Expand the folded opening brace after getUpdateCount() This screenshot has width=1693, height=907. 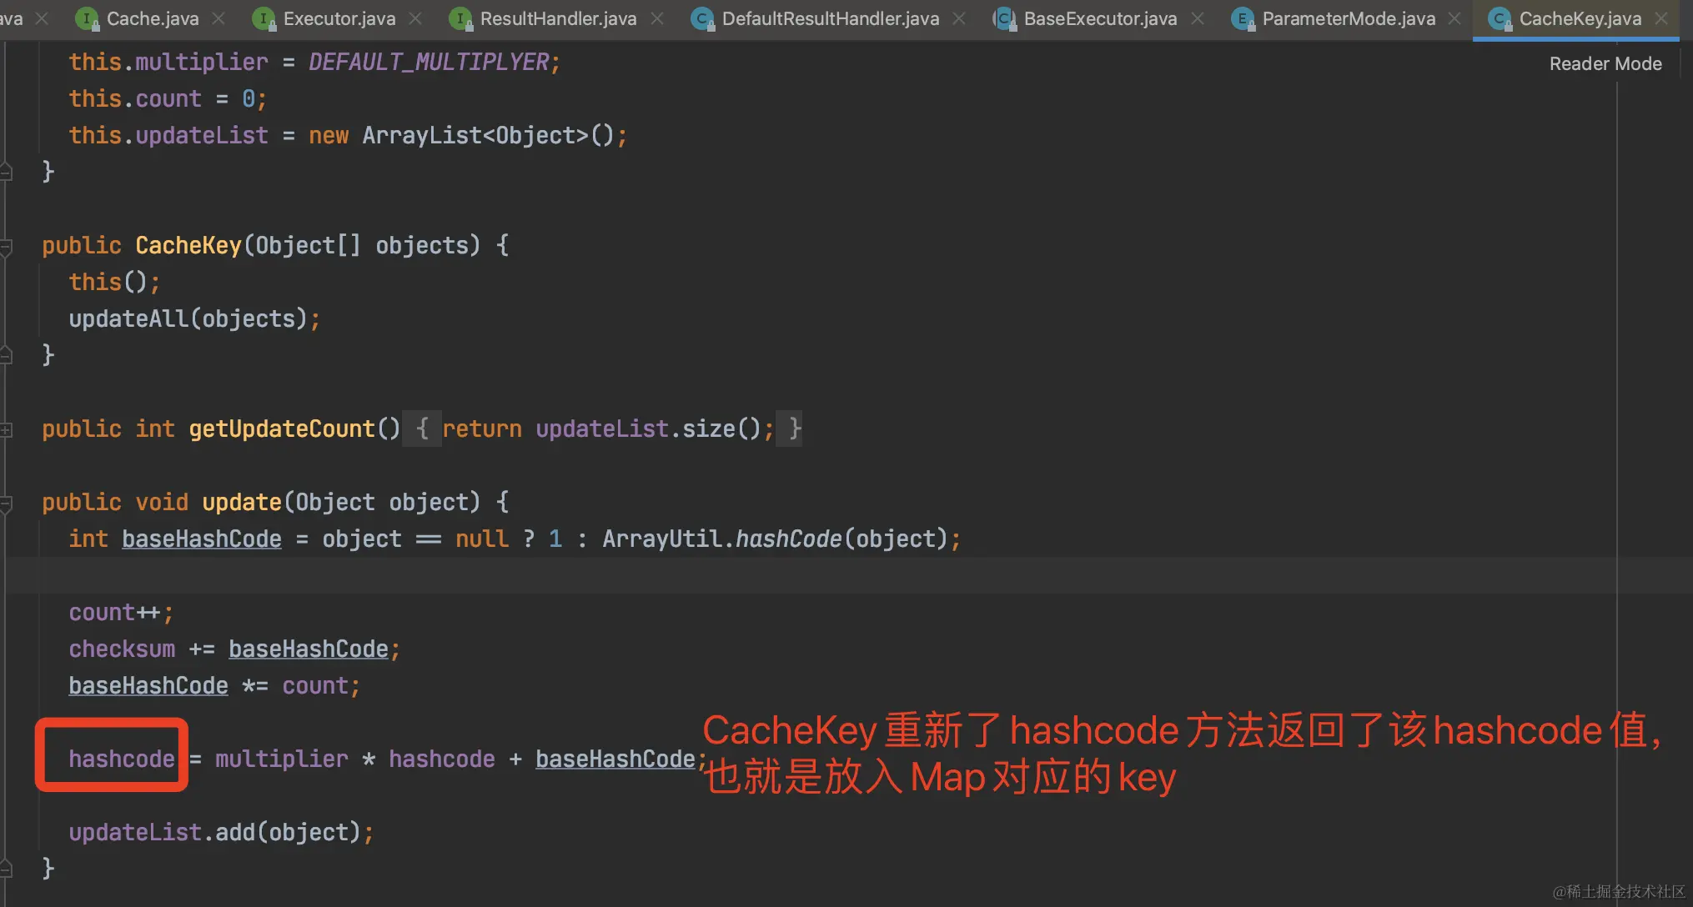point(422,428)
